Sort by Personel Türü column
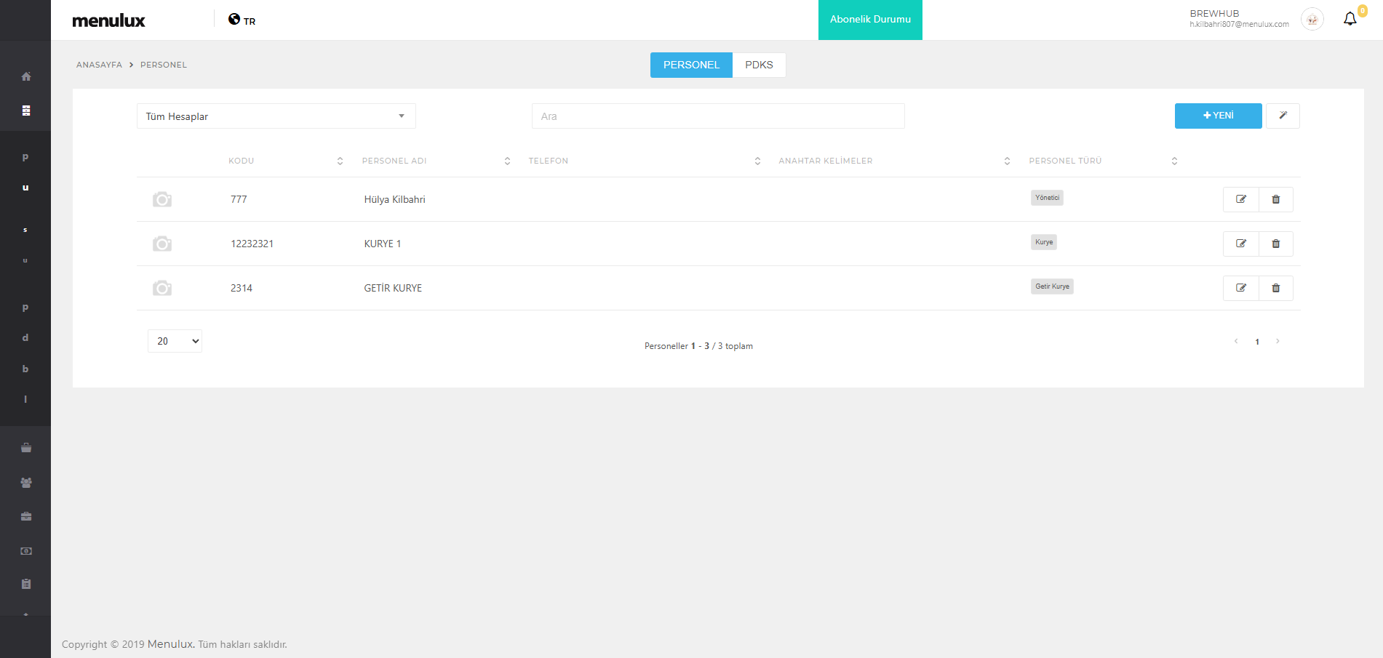1383x658 pixels. click(1173, 161)
